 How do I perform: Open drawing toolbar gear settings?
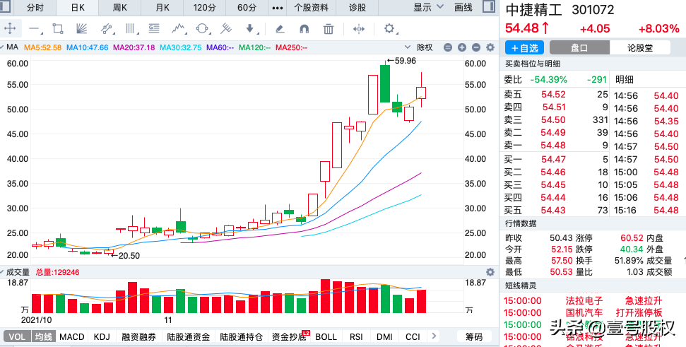point(389,29)
